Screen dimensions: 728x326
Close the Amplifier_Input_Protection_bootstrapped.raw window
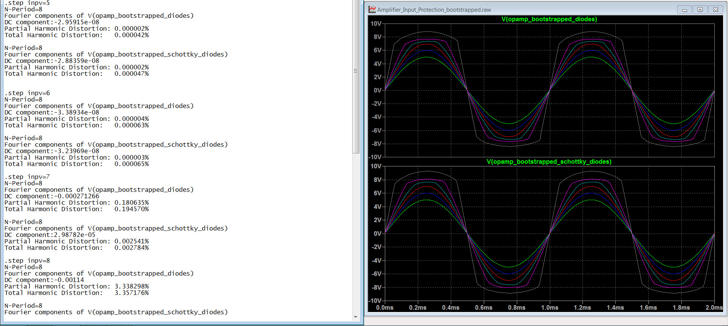(x=715, y=10)
